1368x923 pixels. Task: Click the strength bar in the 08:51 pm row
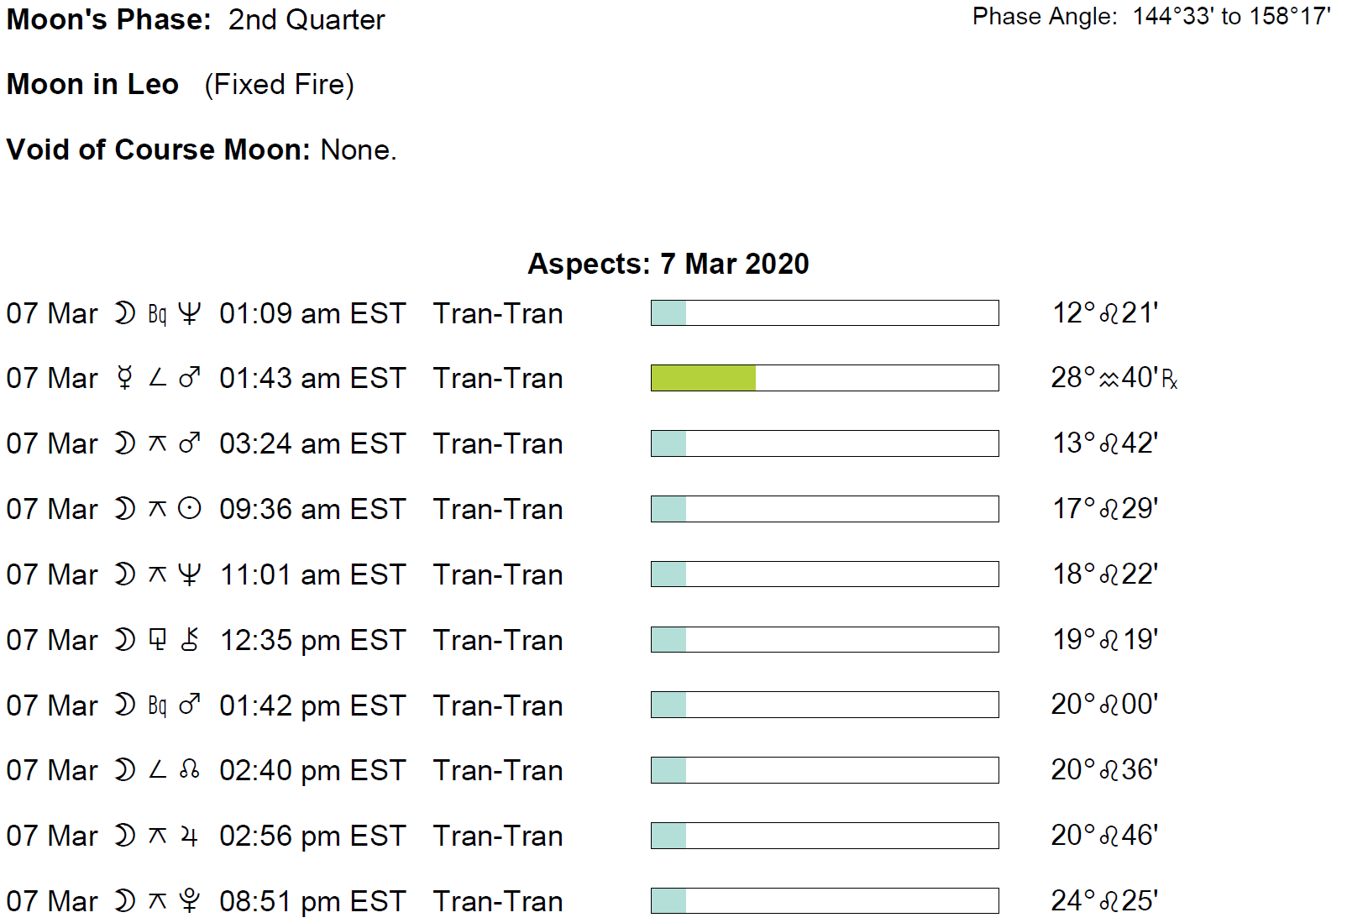click(824, 901)
